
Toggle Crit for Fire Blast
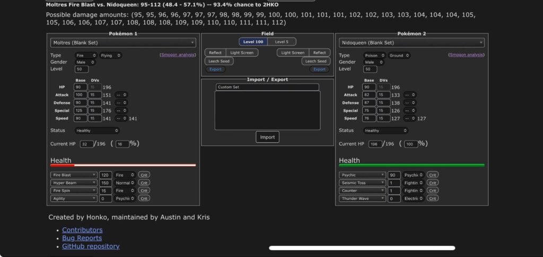point(144,175)
